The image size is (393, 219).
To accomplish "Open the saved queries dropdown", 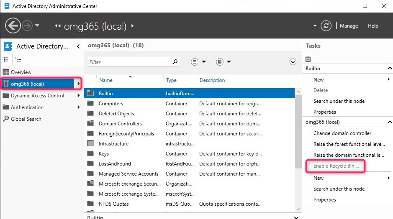I will (x=224, y=62).
